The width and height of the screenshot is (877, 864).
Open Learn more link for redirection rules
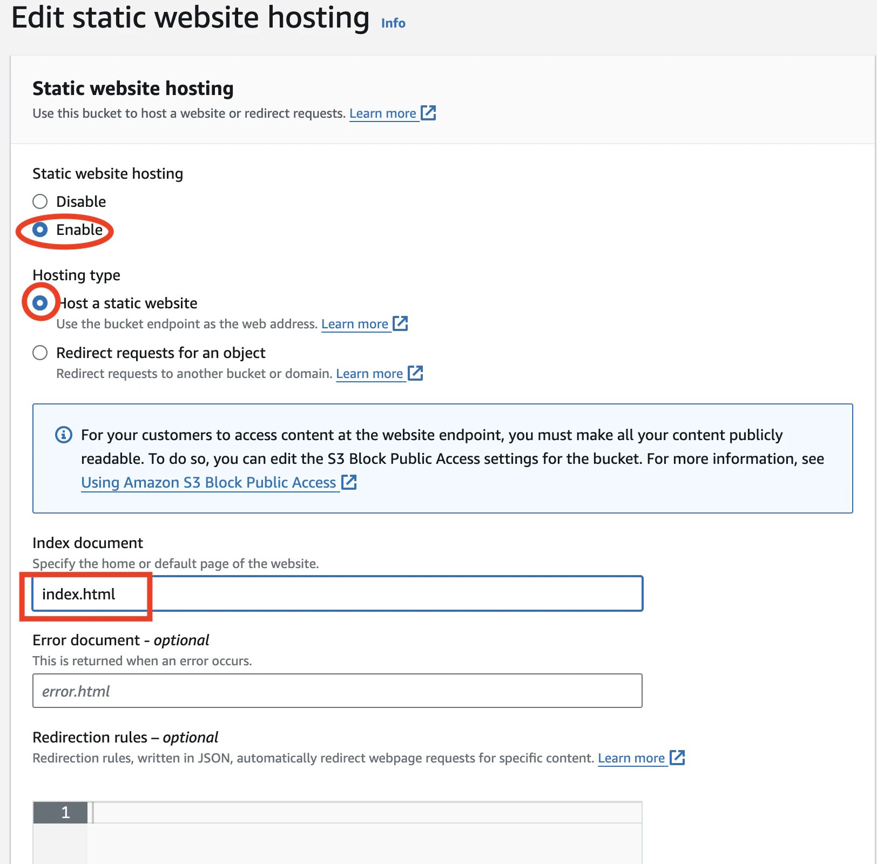coord(631,758)
